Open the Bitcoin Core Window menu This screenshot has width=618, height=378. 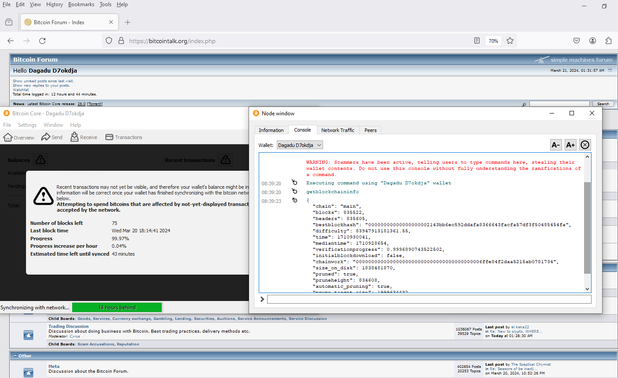pos(53,125)
